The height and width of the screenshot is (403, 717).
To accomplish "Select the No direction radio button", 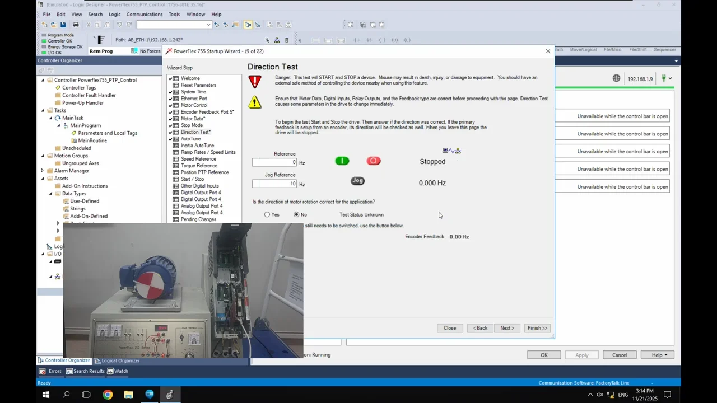I will pyautogui.click(x=296, y=215).
